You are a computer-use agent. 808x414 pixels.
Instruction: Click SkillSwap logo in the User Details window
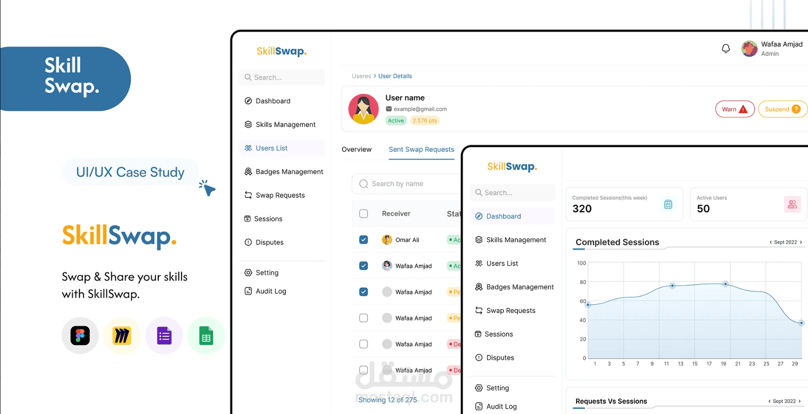[281, 51]
